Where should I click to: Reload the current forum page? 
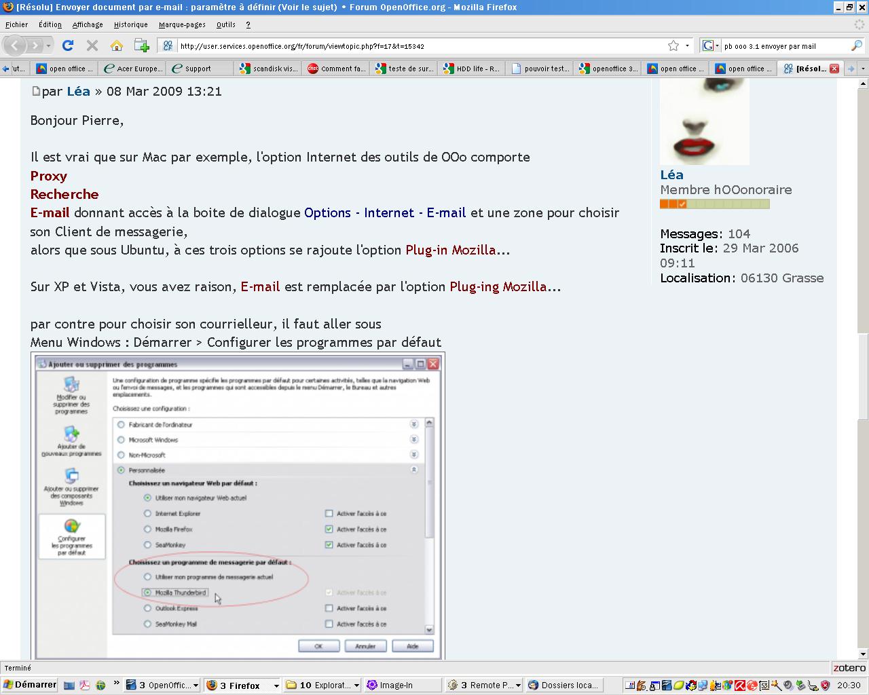68,45
